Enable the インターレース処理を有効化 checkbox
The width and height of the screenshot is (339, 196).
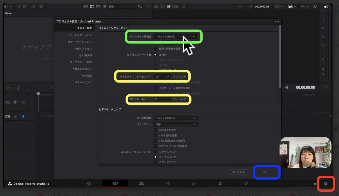point(155,88)
